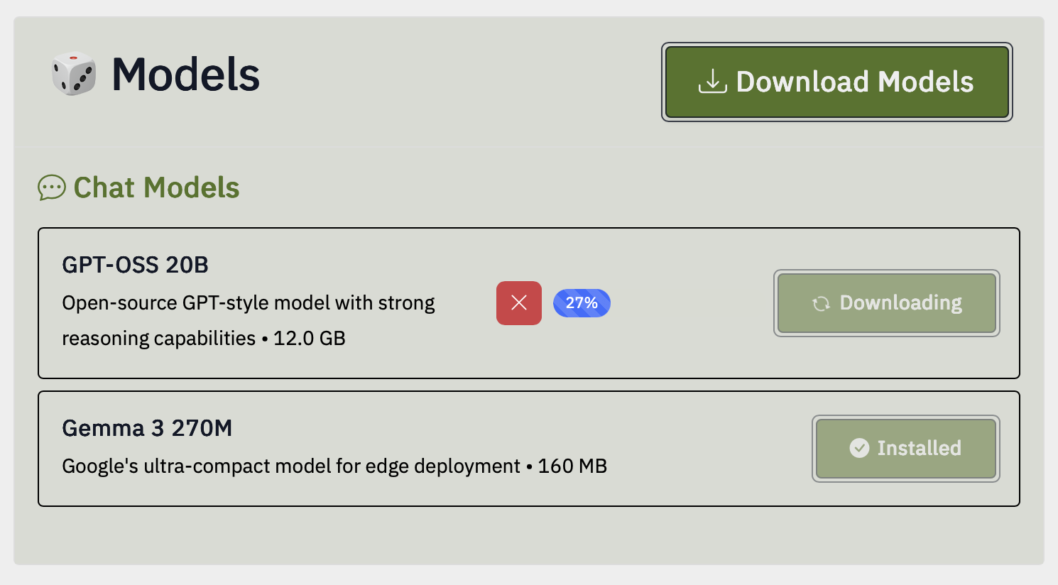Screen dimensions: 1058x585
Task: Select the Chat Models section header
Action: pyautogui.click(x=139, y=188)
